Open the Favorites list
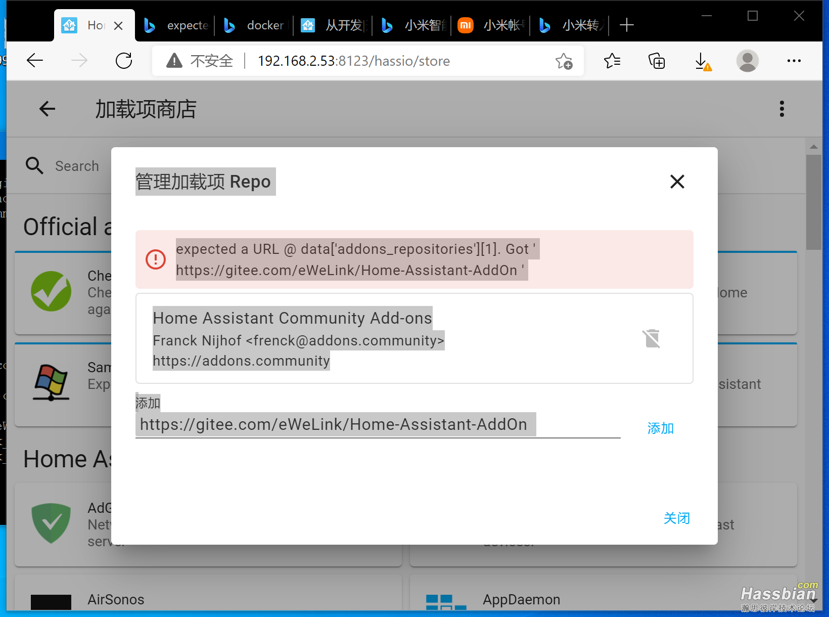 [612, 61]
